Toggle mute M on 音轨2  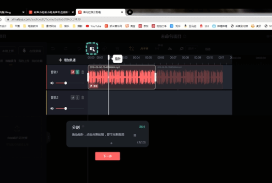click(x=73, y=98)
